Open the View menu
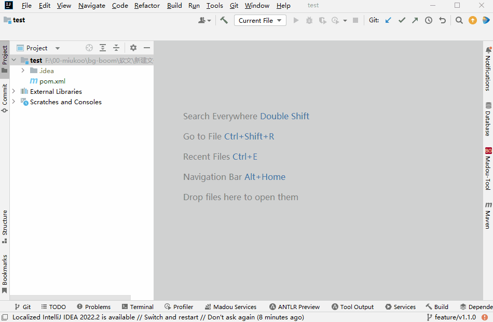 tap(64, 6)
